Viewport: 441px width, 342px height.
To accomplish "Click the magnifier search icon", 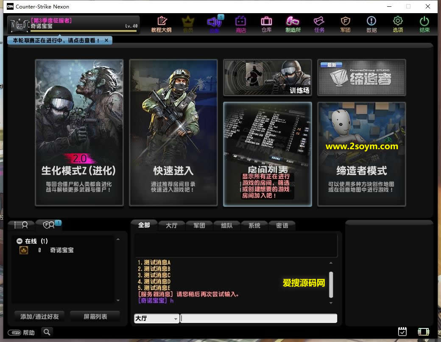I will (x=47, y=332).
